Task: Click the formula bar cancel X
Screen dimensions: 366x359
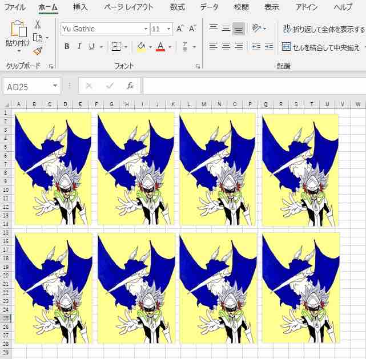Action: [89, 86]
